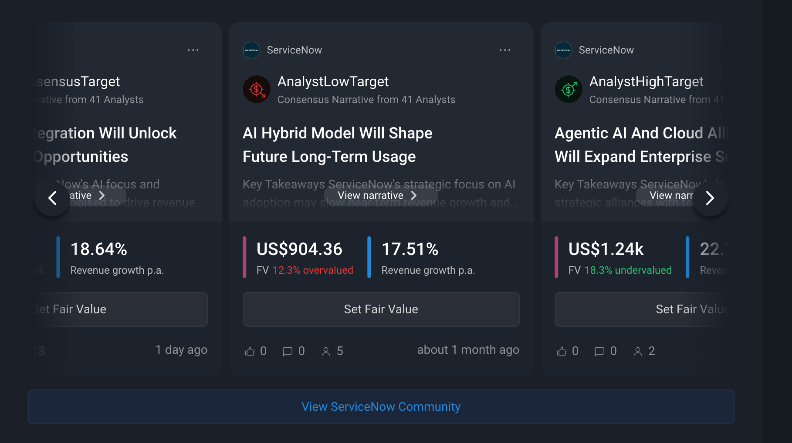792x443 pixels.
Task: Click ServiceNow logo on AnalystHighTarget card
Action: coord(563,50)
